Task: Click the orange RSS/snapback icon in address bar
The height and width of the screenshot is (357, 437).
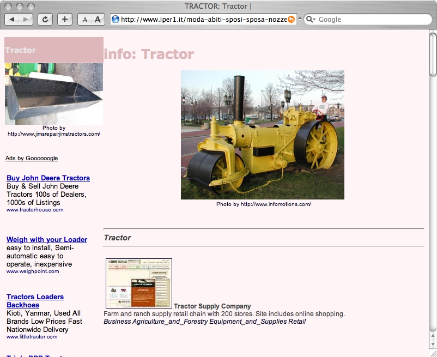Action: click(x=291, y=20)
